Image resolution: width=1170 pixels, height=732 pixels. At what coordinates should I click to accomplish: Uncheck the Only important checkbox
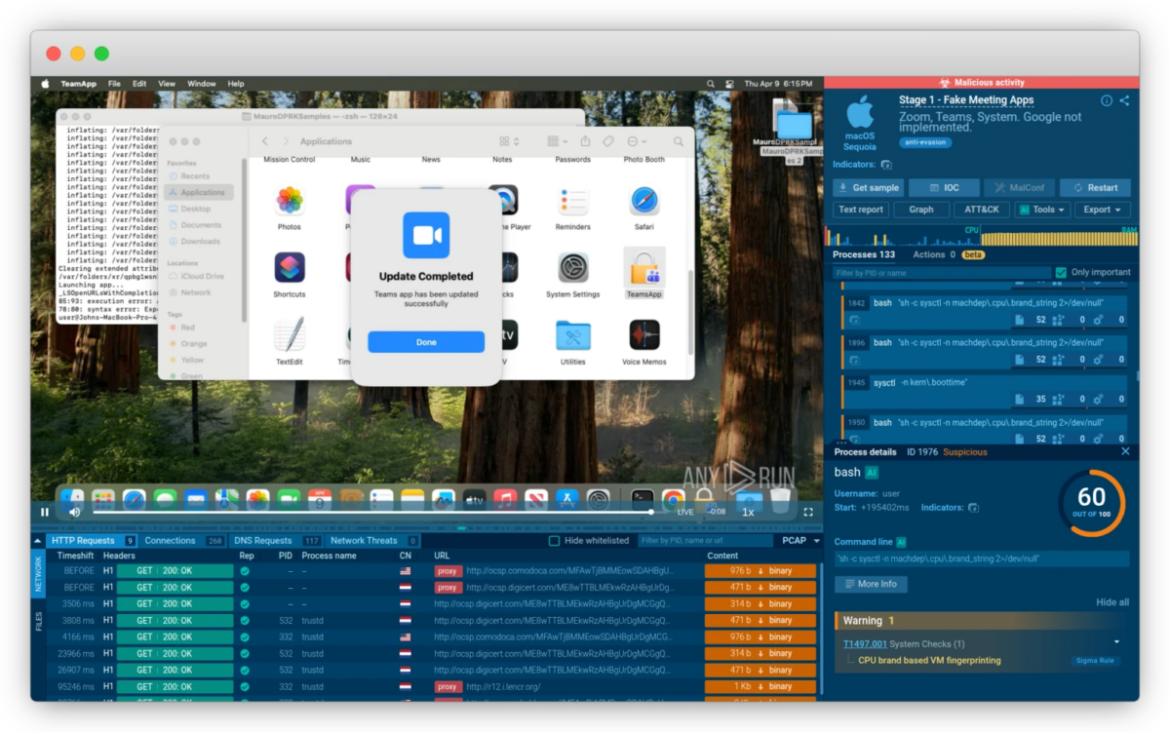[1060, 271]
